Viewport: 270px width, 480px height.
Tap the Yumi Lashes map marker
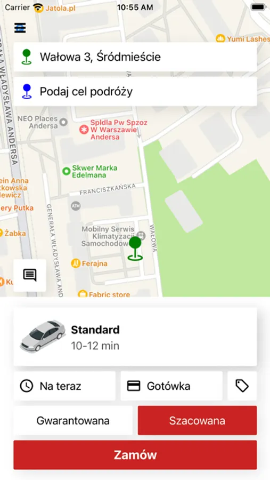coord(220,38)
